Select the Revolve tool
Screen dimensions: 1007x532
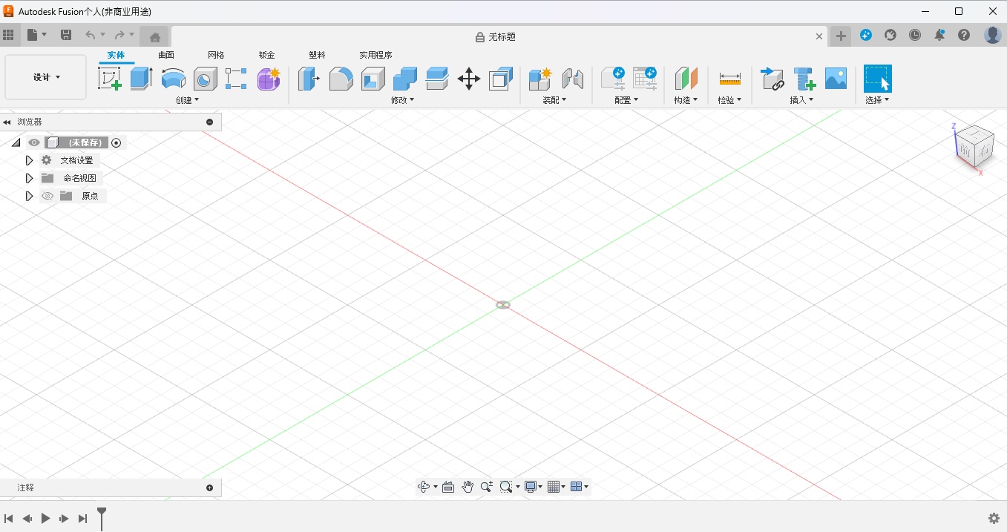click(x=173, y=79)
